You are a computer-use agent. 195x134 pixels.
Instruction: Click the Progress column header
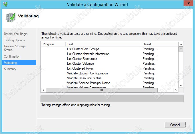coord(53,44)
